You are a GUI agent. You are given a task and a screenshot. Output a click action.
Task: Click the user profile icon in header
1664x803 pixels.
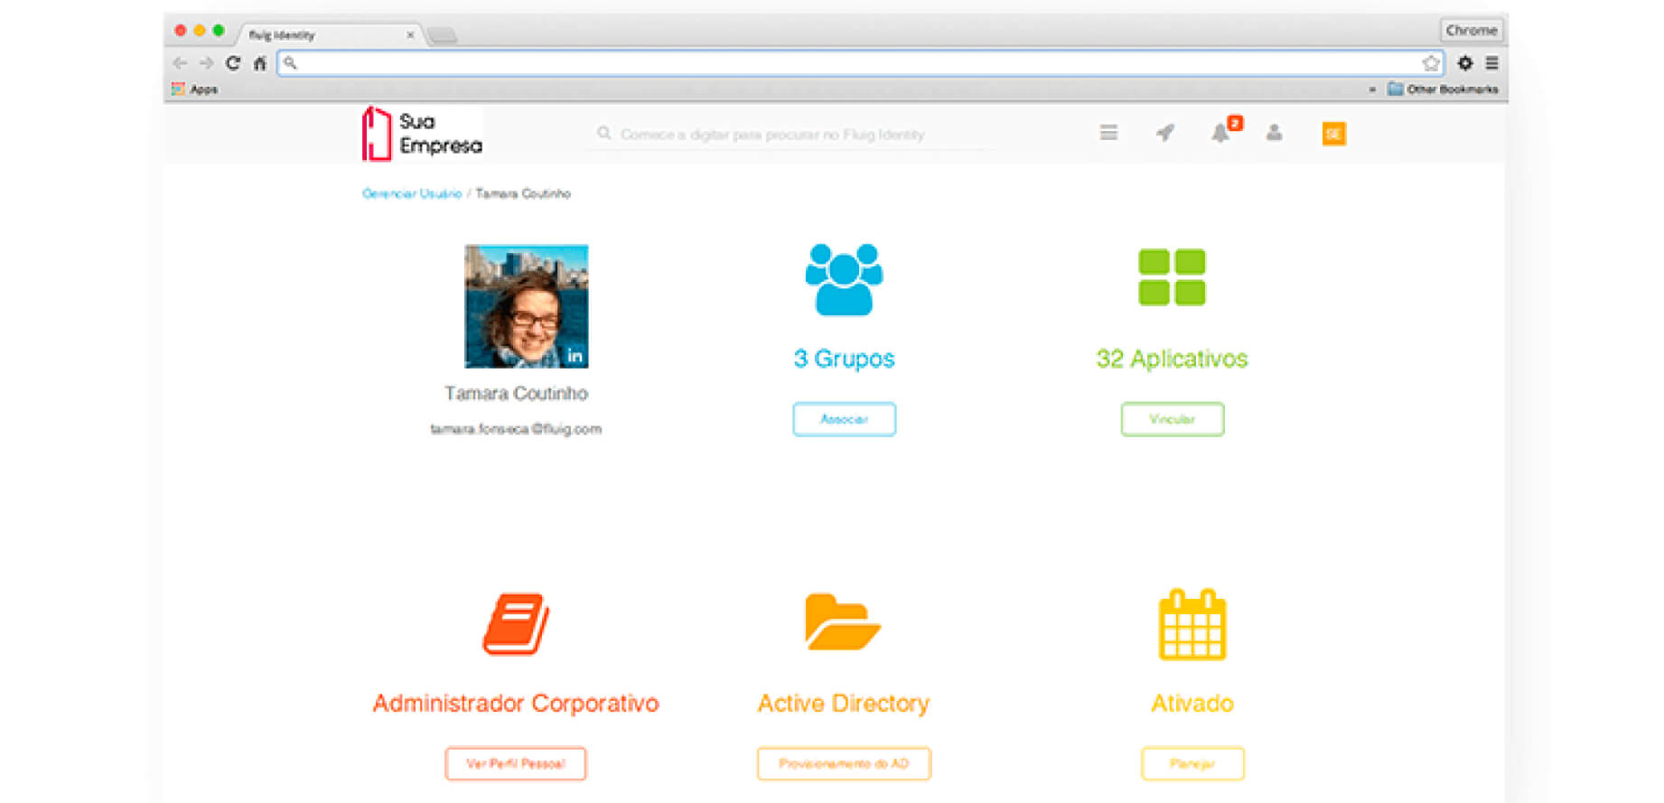pyautogui.click(x=1274, y=134)
